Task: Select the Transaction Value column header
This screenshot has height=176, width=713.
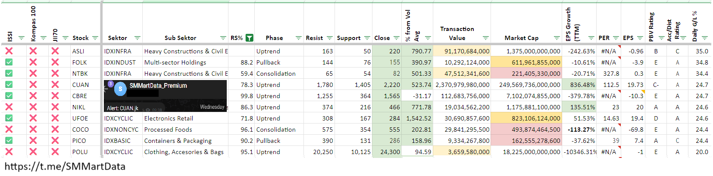Action: (x=457, y=33)
